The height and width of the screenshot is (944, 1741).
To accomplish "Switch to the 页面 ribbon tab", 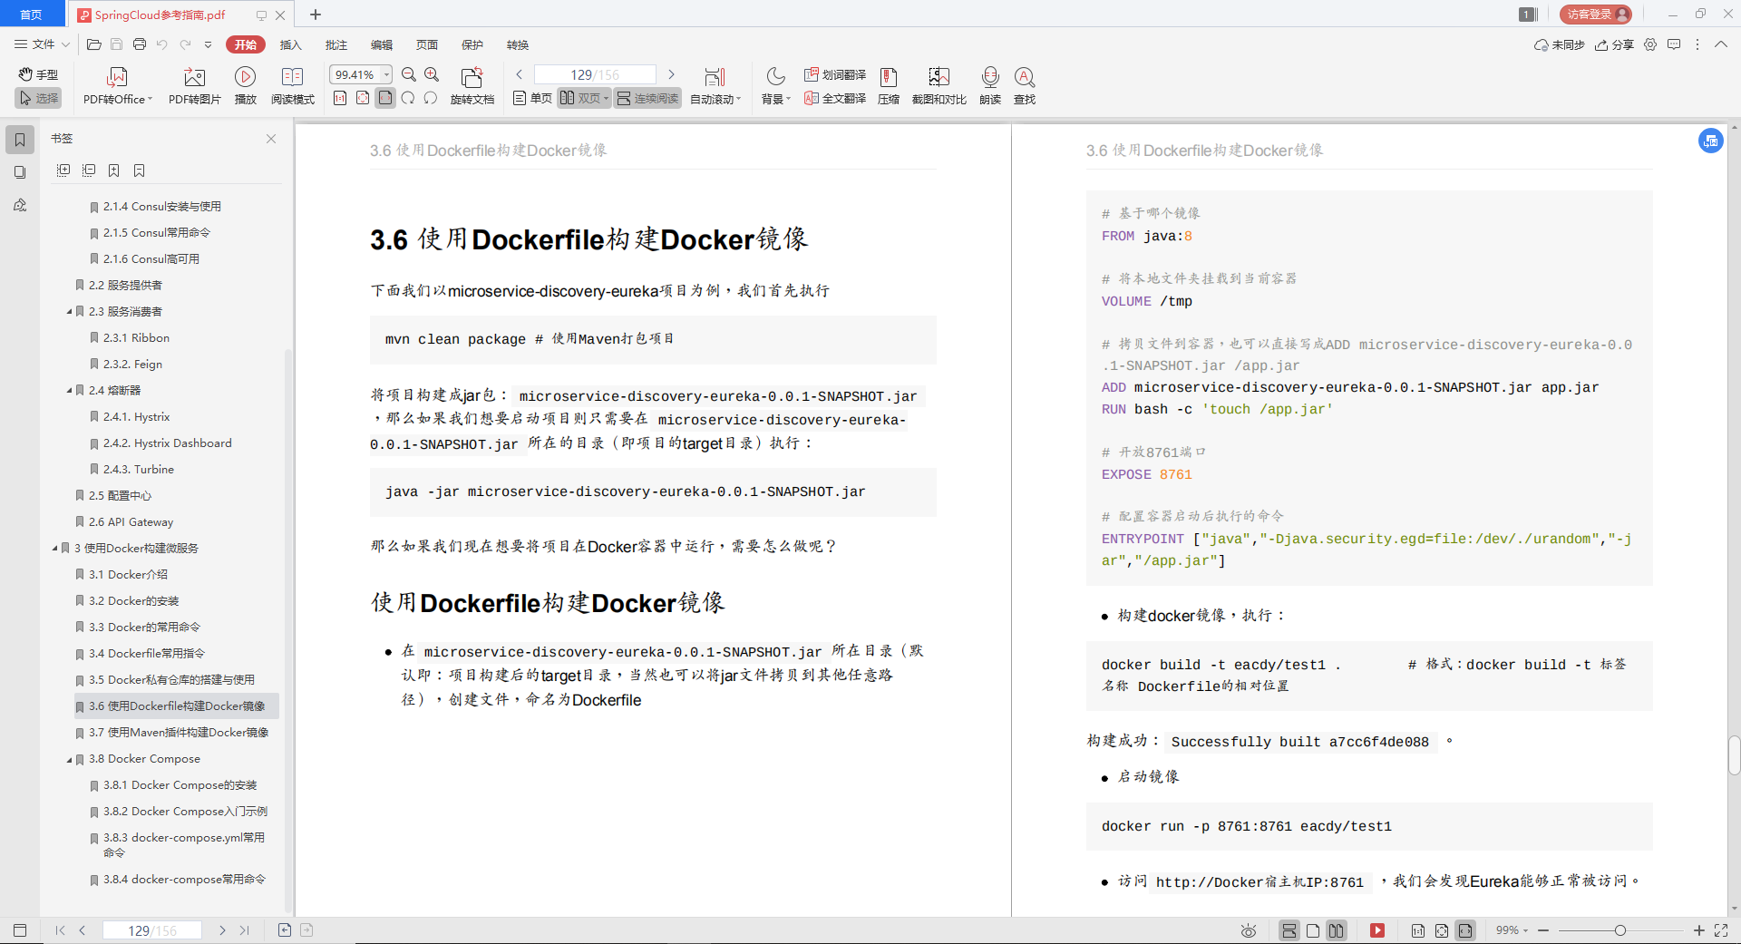I will point(426,44).
